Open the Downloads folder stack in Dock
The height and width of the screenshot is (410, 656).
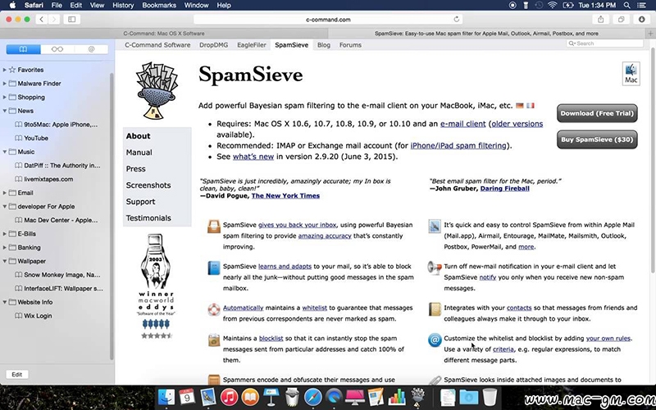coord(468,397)
